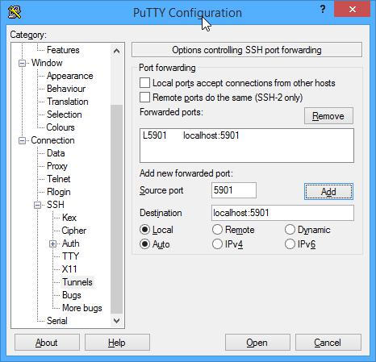376x362 pixels.
Task: Enable local ports accept connections from other hosts
Action: [144, 83]
